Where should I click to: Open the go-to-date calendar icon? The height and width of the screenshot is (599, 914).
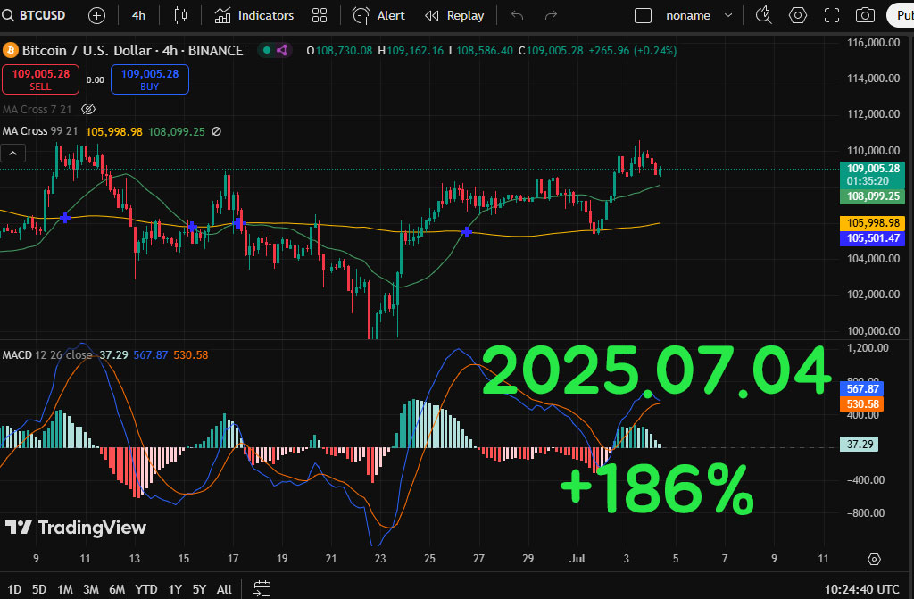(262, 589)
